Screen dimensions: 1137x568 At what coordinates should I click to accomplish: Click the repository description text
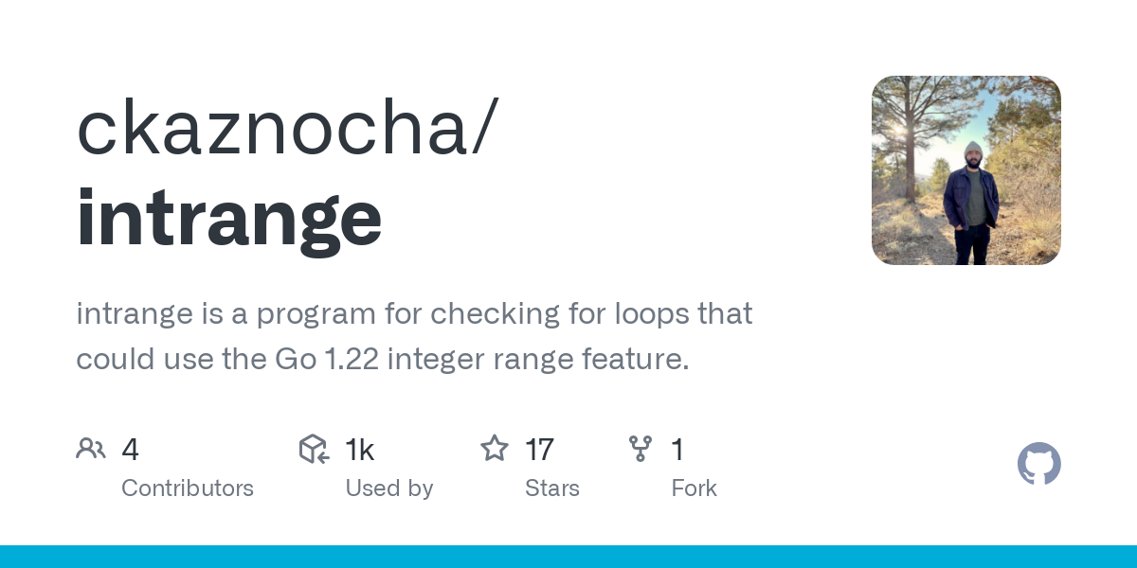coord(414,313)
